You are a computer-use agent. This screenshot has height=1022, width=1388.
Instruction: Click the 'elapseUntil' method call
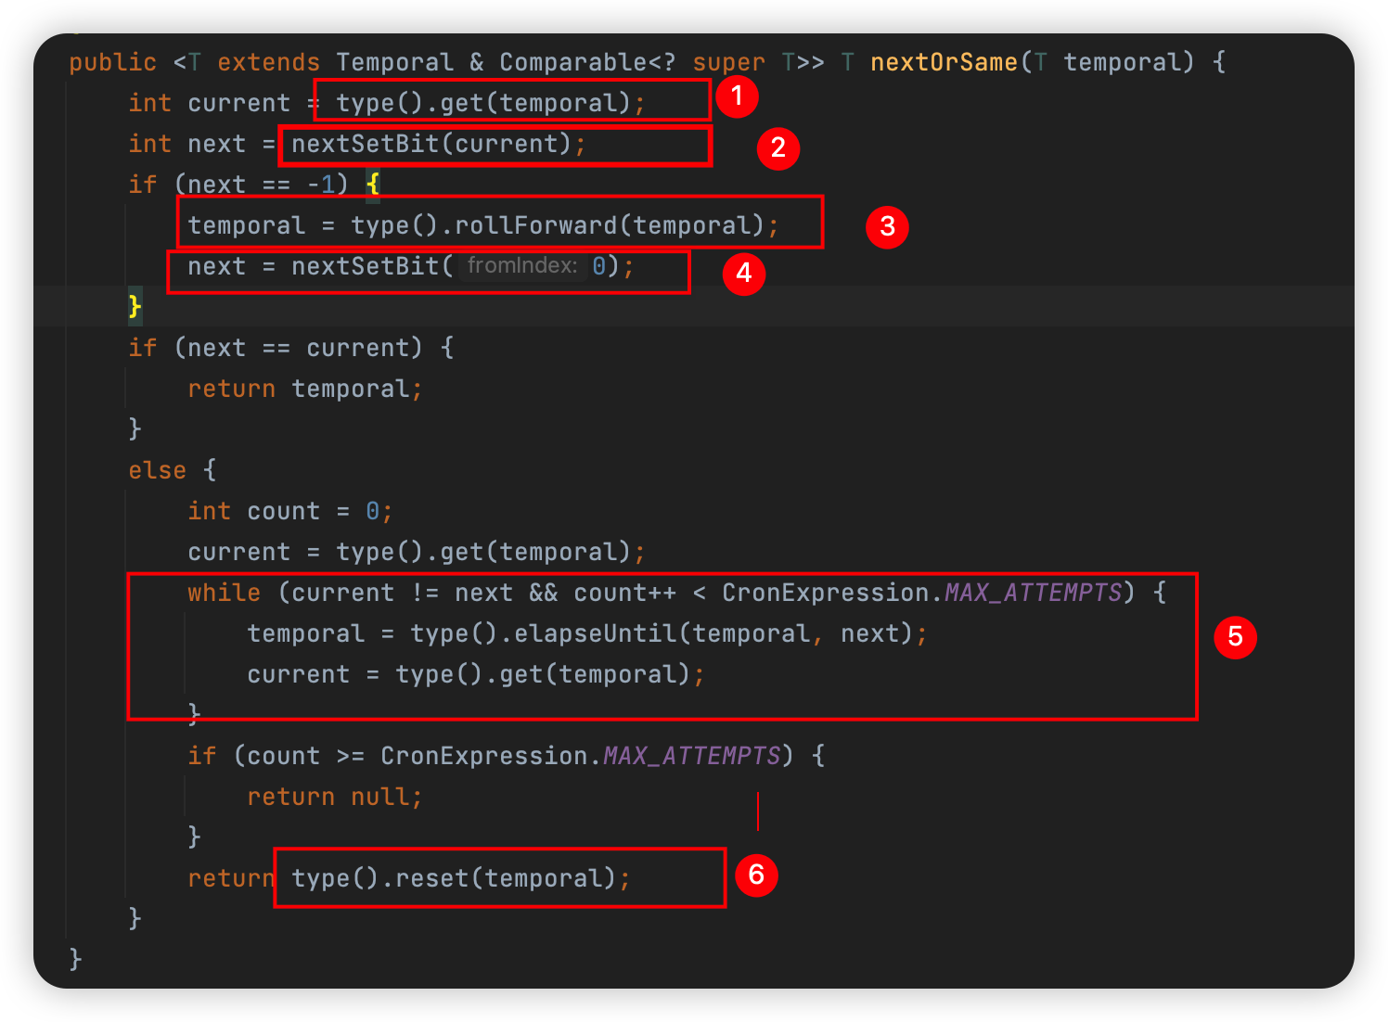595,633
